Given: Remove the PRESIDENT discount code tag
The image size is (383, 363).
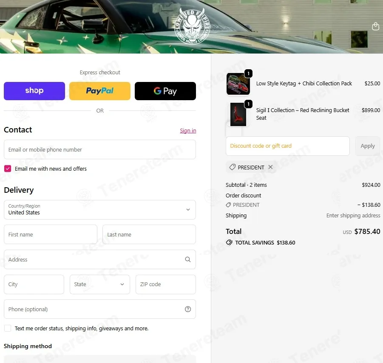Looking at the screenshot, I should 270,167.
